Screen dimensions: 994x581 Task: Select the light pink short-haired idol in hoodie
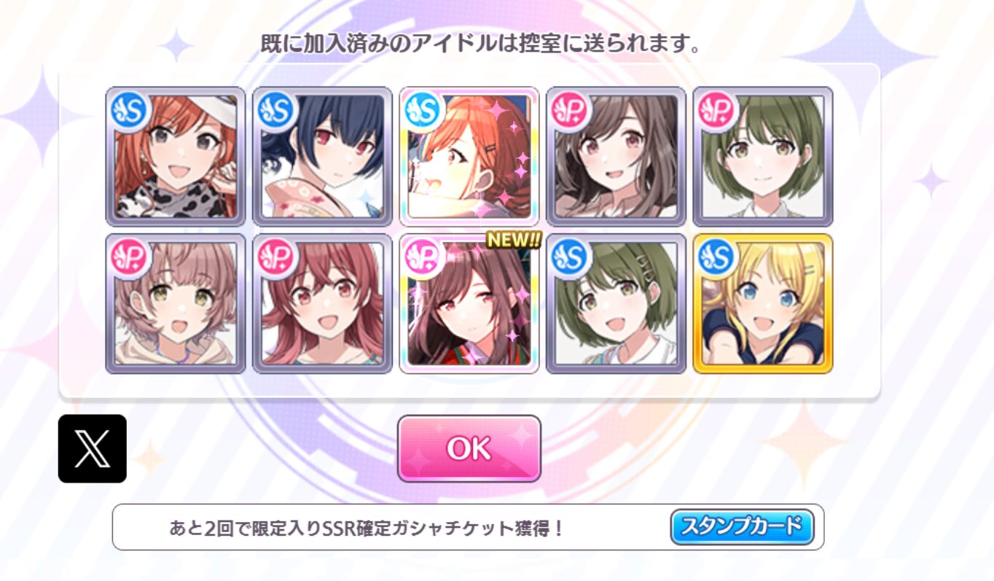click(176, 303)
